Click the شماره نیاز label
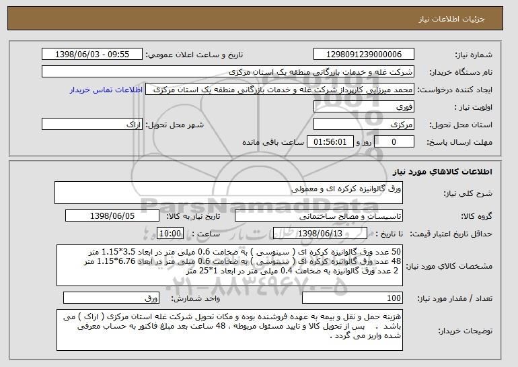 [x=474, y=55]
